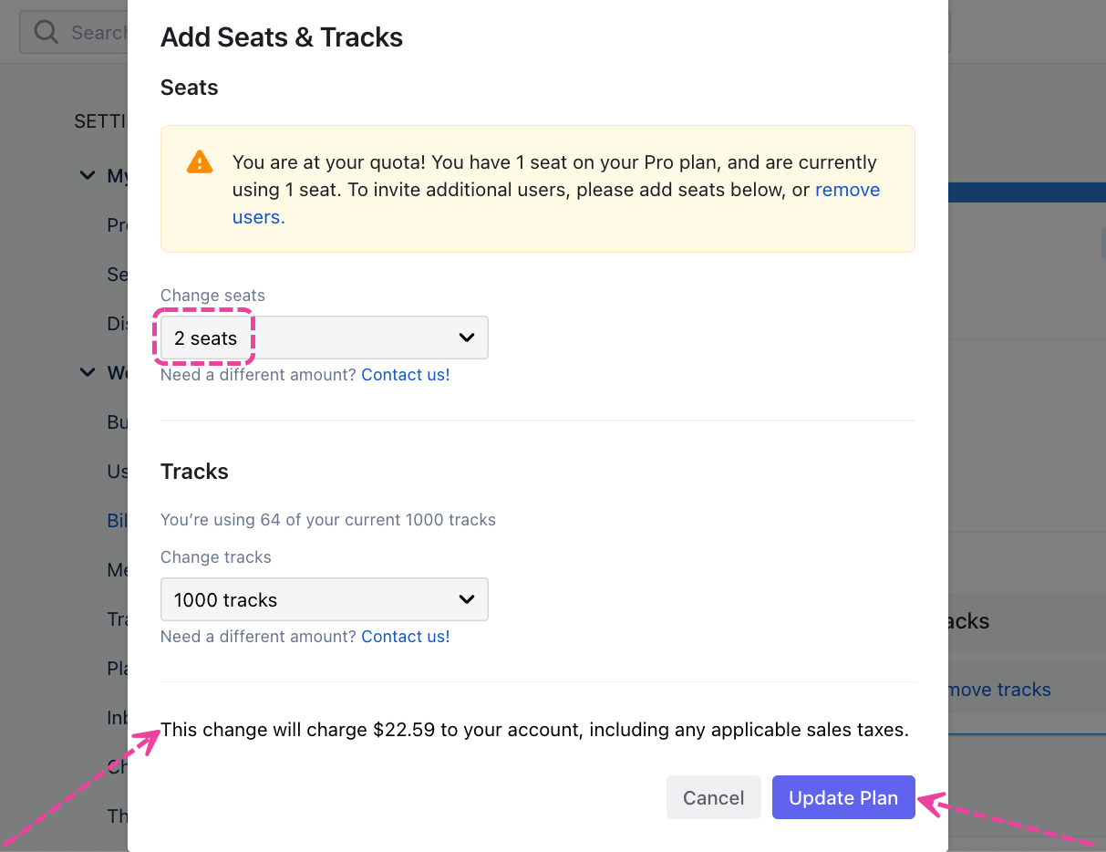Screen dimensions: 1106x852
Task: Click the $22.59 charge summary text
Action: [x=534, y=730]
